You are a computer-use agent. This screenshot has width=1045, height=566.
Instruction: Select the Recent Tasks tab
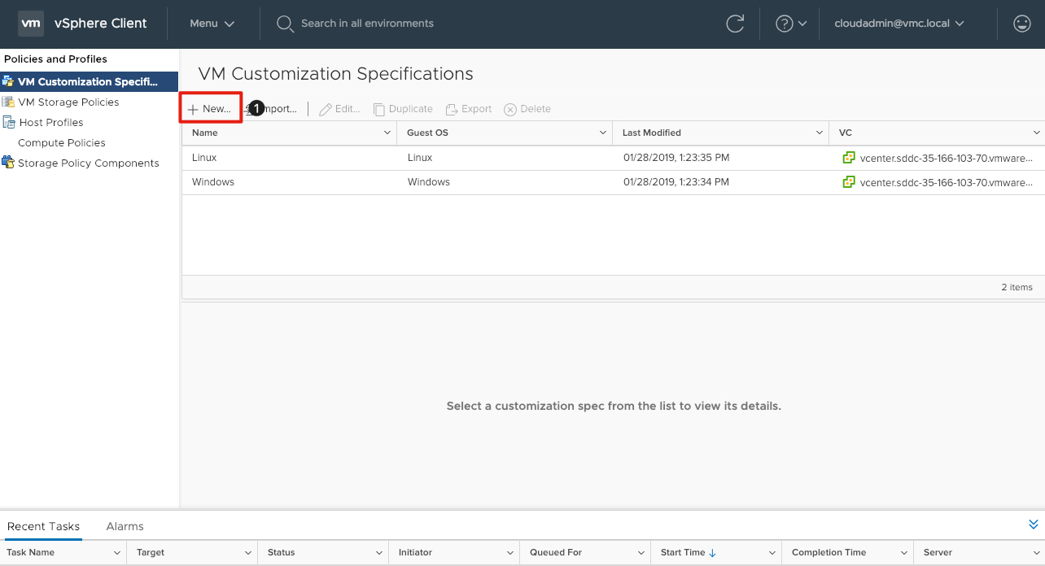(x=43, y=526)
